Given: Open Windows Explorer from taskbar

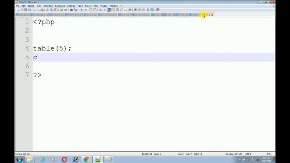Looking at the screenshot, I should [x=30, y=159].
